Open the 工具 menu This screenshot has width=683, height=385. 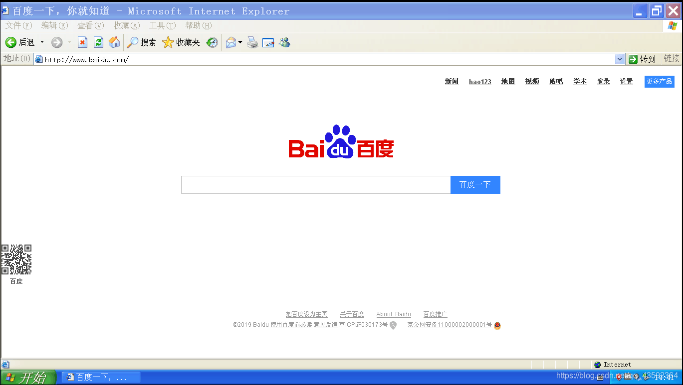[163, 25]
